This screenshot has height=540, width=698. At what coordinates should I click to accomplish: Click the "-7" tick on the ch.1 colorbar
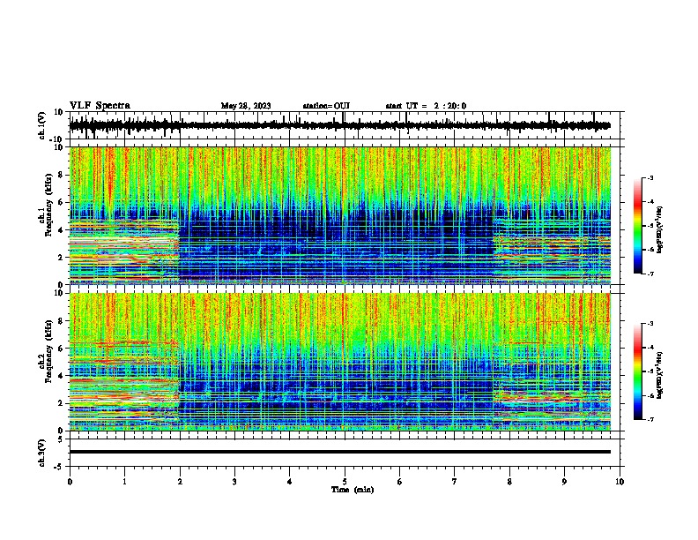pos(650,274)
